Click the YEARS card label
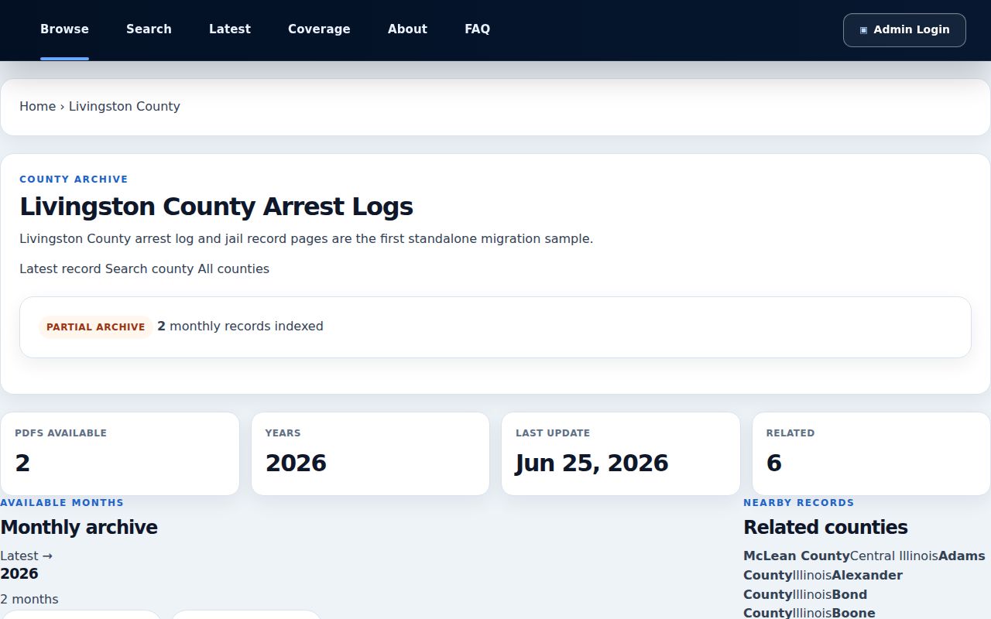 pyautogui.click(x=283, y=433)
